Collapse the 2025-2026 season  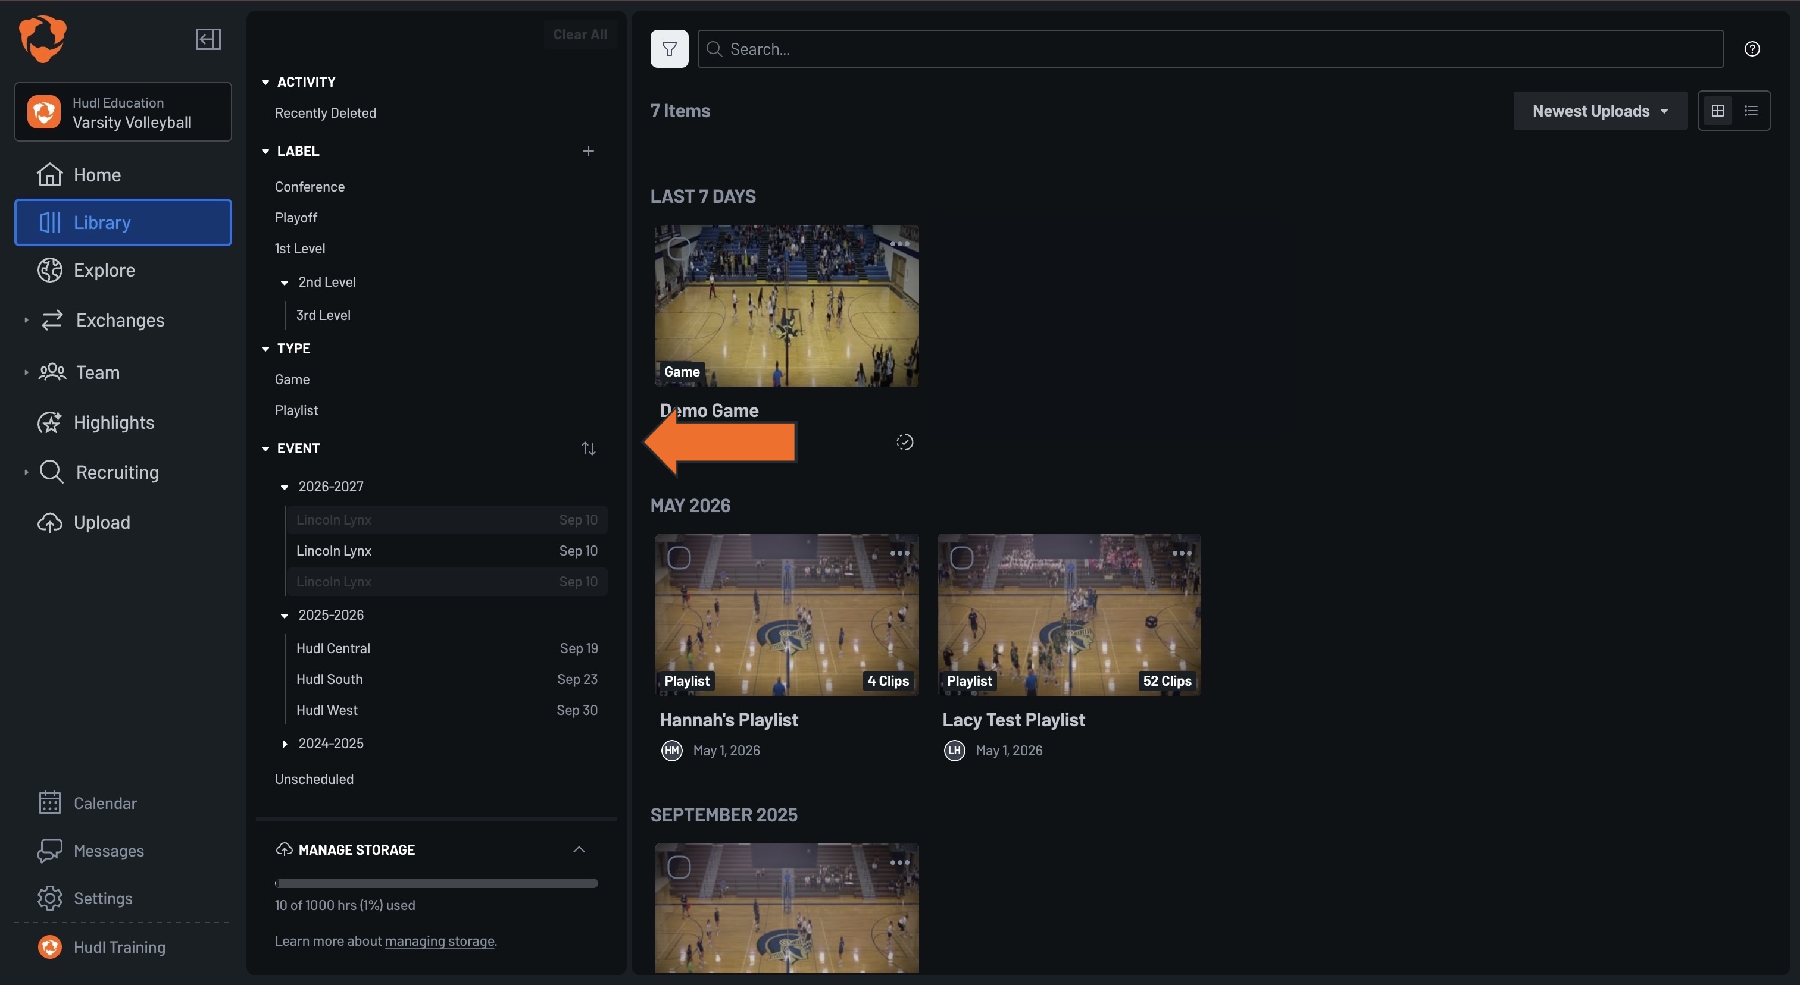coord(285,615)
